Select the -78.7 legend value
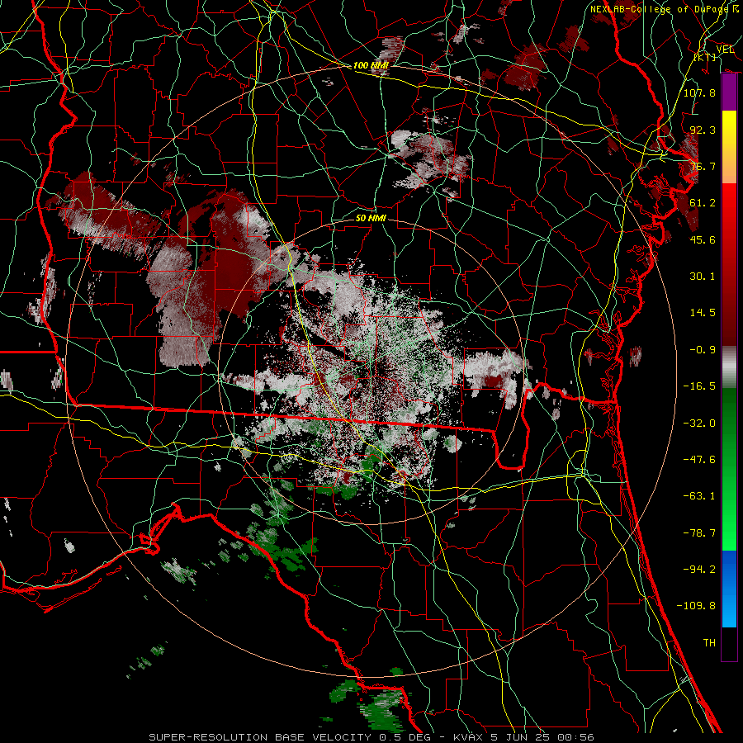This screenshot has width=743, height=743. click(x=699, y=533)
